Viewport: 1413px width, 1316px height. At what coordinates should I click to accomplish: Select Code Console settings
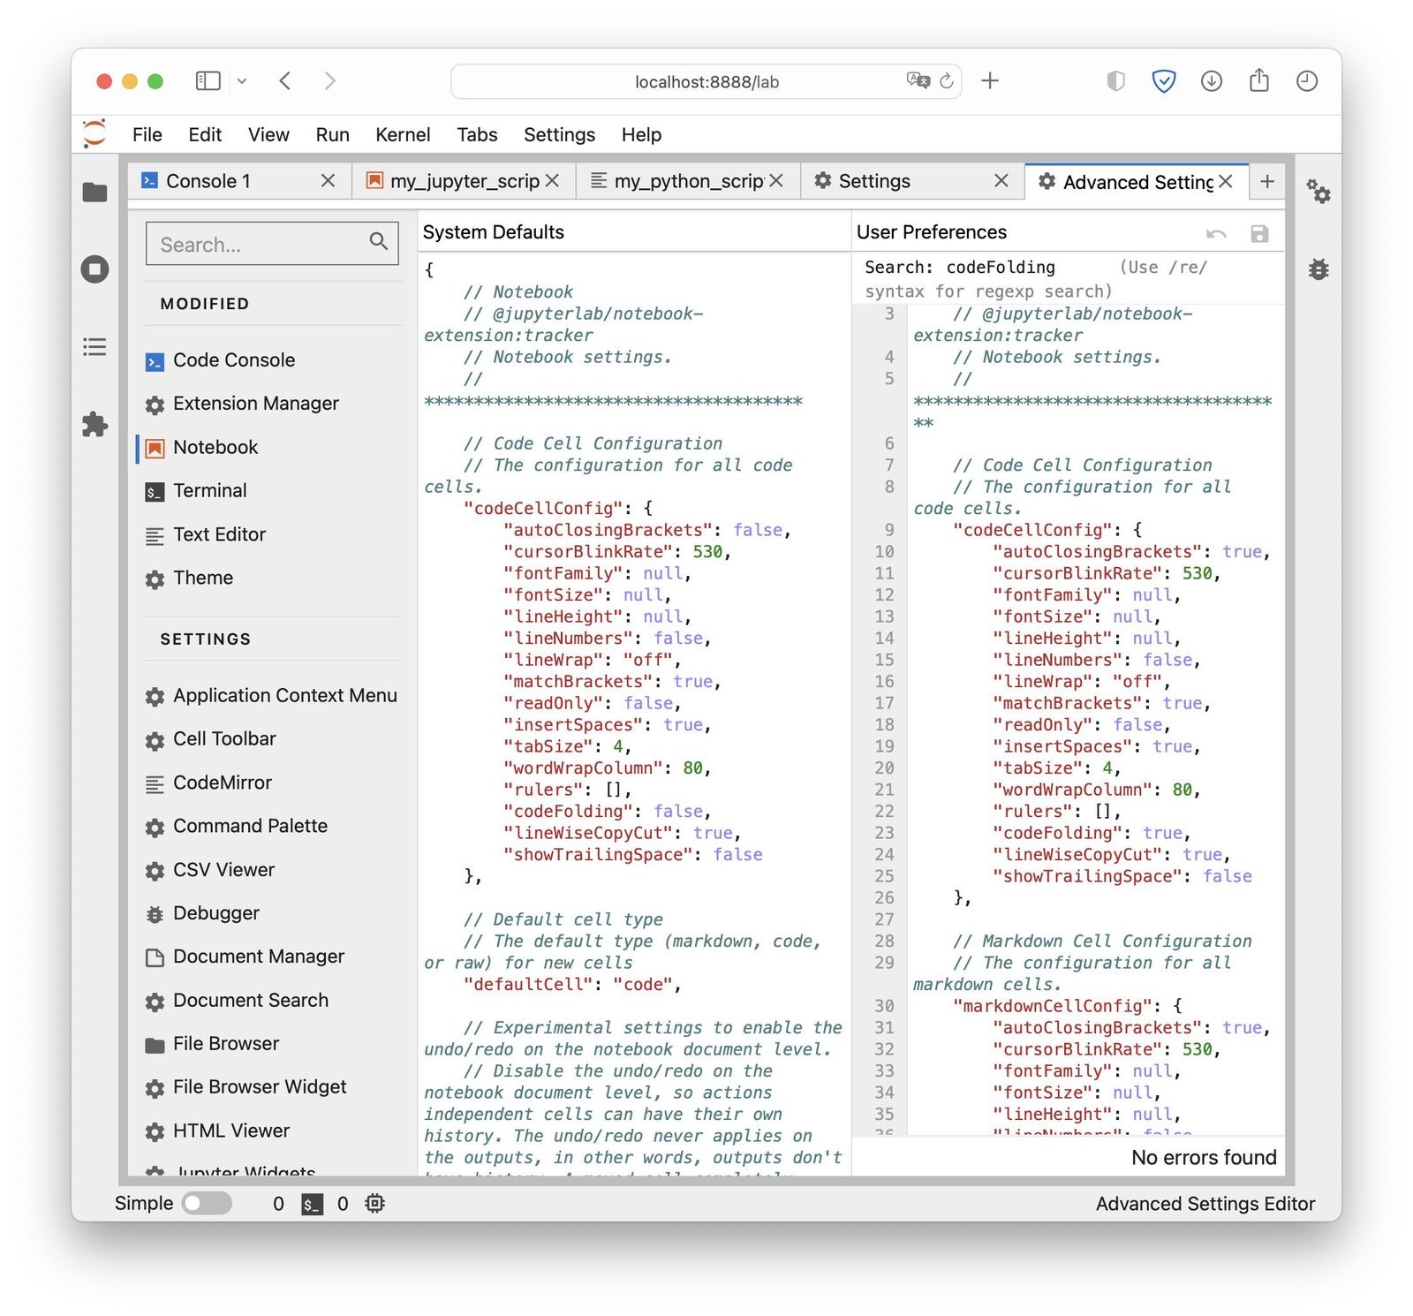pyautogui.click(x=233, y=360)
